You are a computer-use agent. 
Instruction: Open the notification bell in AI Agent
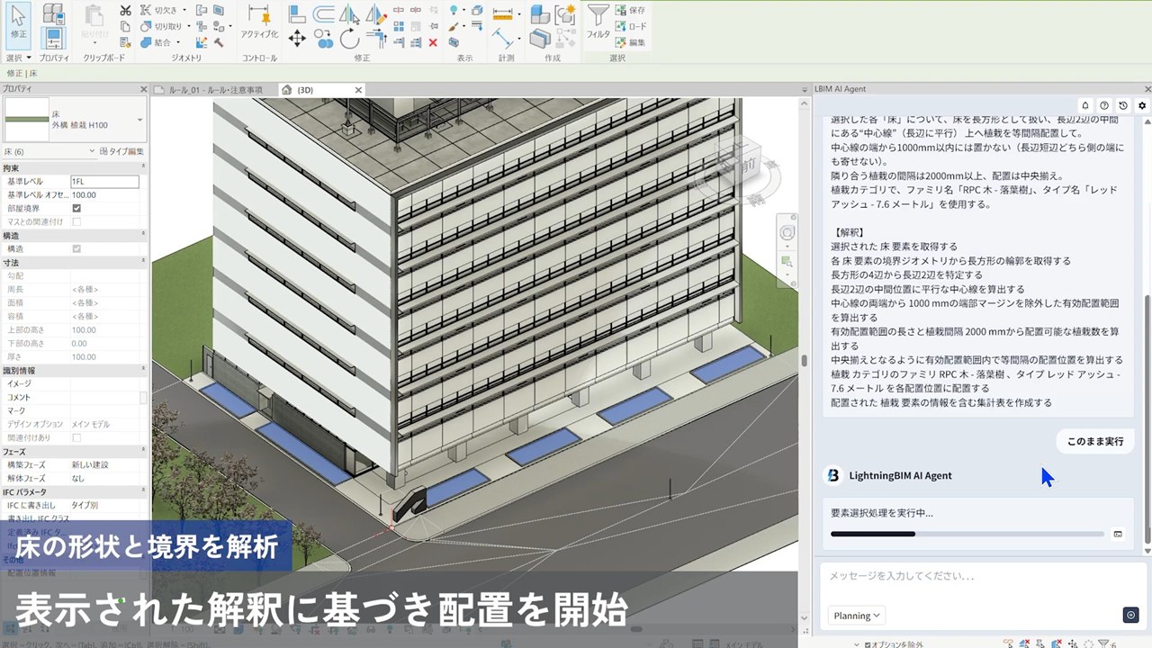pos(1085,105)
